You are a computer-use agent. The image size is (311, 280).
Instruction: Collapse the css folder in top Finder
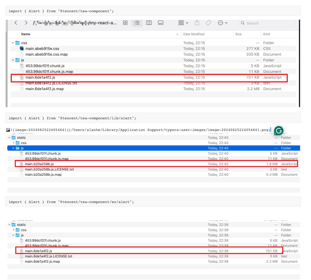[13, 43]
